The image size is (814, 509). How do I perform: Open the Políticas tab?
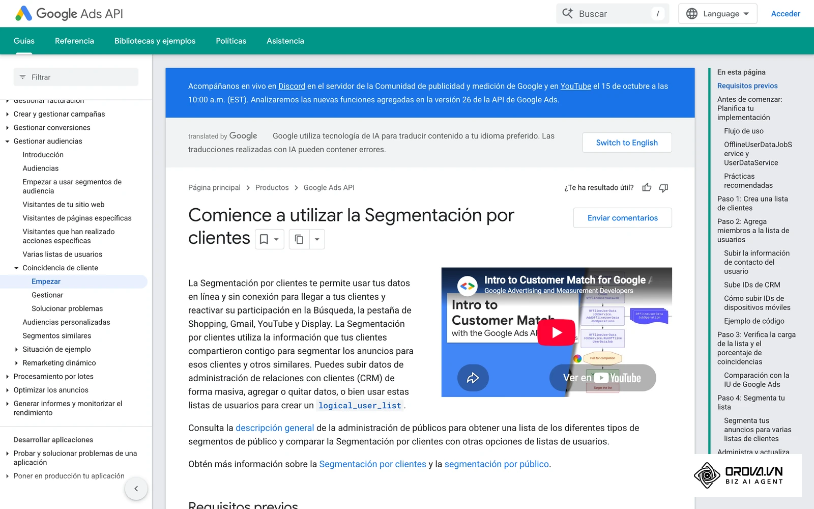[x=231, y=41]
